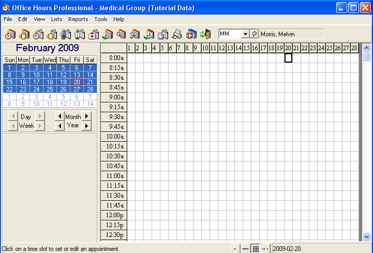Open the Edit menu
Screen dimensions: 373x253
tap(23, 19)
